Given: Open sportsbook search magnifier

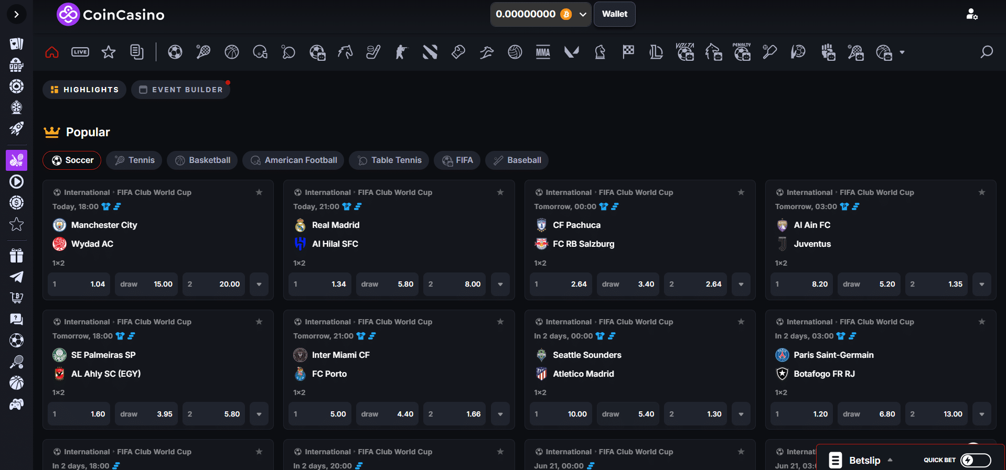Looking at the screenshot, I should [987, 52].
